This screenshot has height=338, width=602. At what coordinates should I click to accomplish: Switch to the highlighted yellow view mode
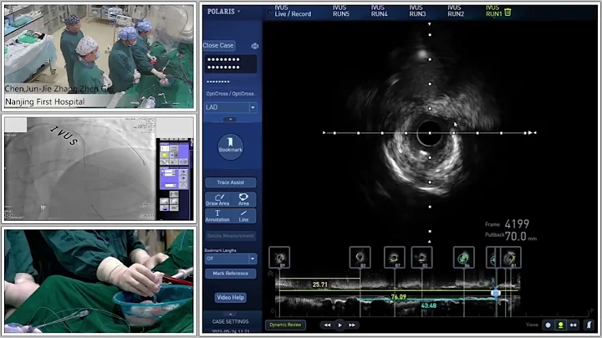tap(560, 325)
